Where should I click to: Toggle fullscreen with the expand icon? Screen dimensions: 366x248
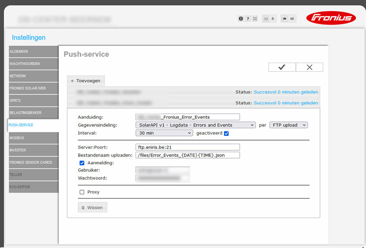[x=255, y=19]
